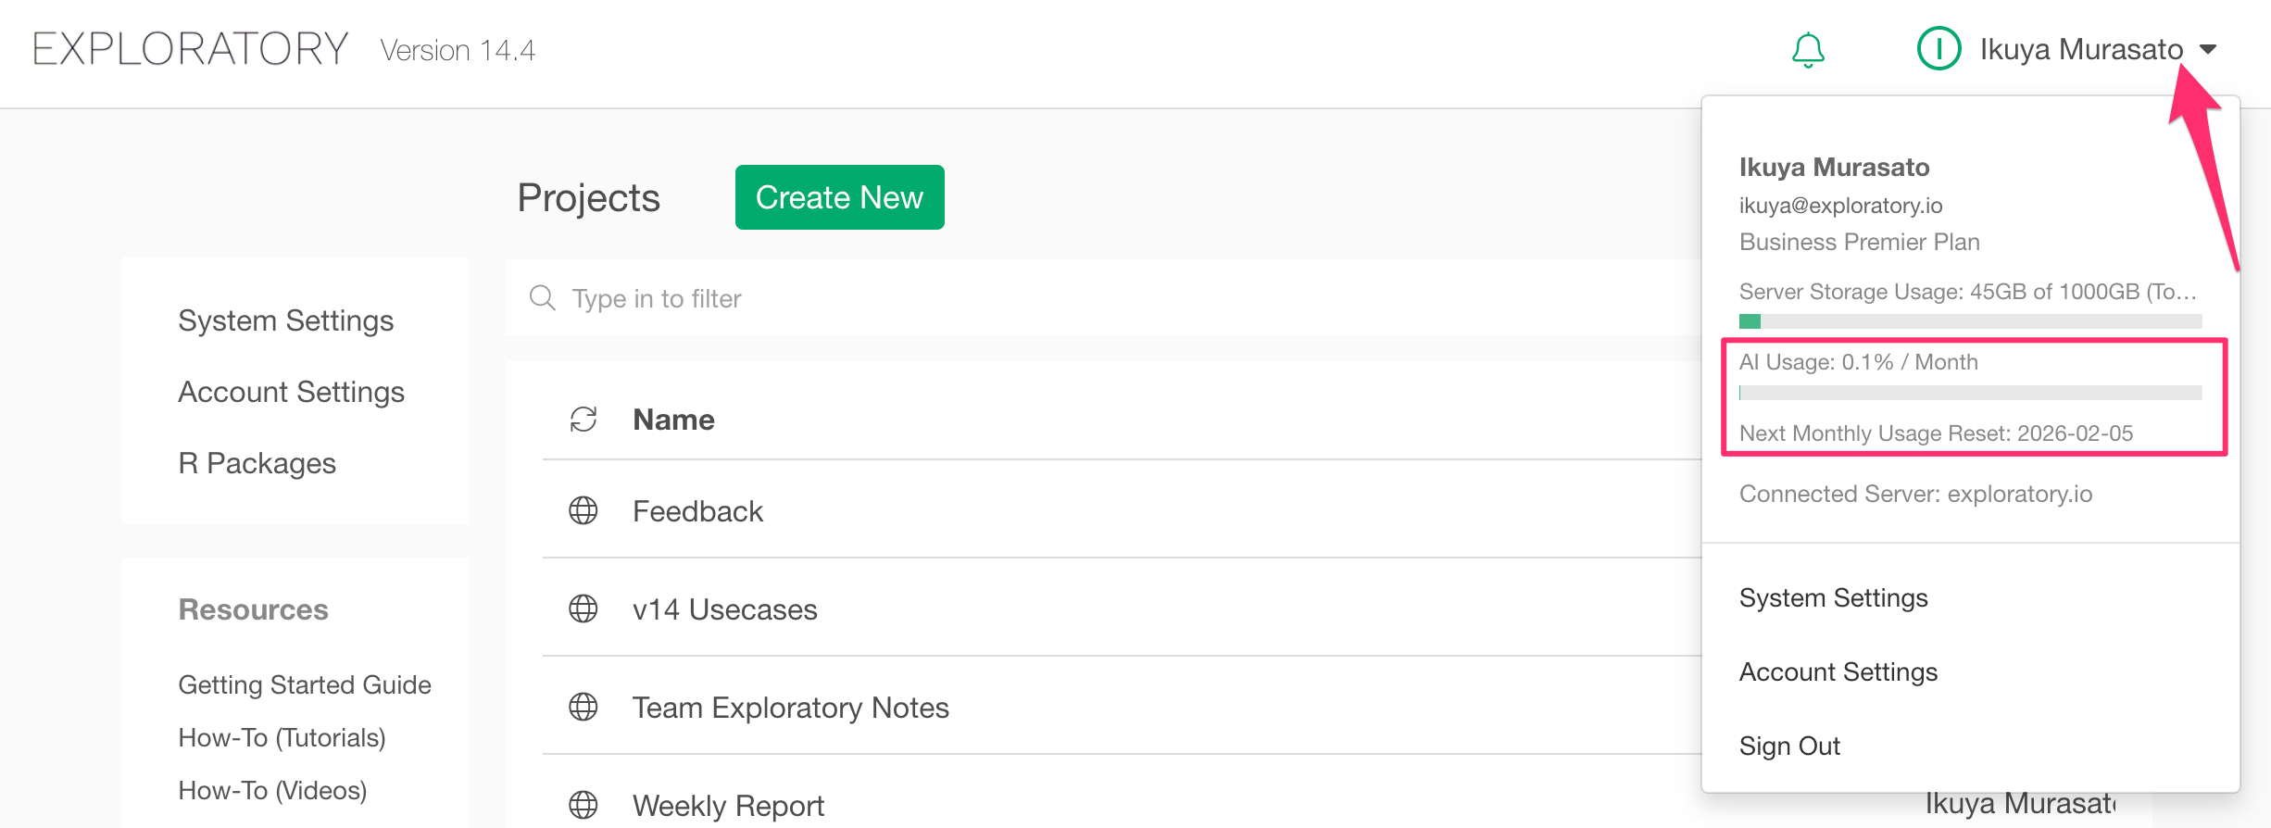Click the search magnifier icon in filter
Viewport: 2271px width, 828px height.
coord(542,298)
